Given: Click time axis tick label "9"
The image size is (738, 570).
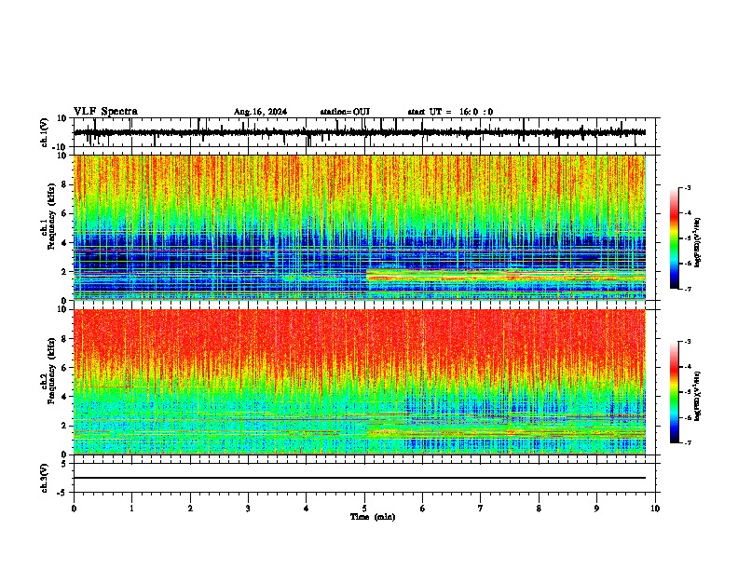Looking at the screenshot, I should pos(596,509).
